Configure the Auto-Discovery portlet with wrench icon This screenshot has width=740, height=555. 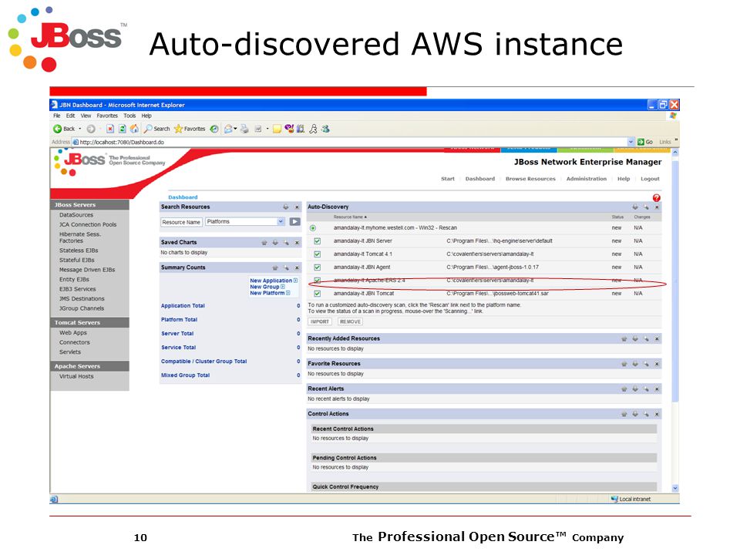[x=646, y=207]
